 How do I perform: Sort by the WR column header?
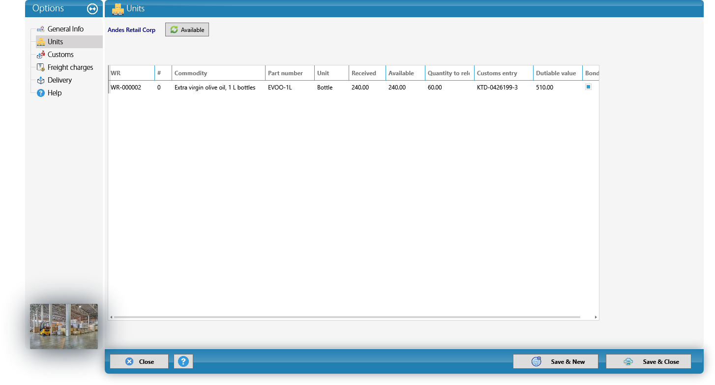point(131,73)
